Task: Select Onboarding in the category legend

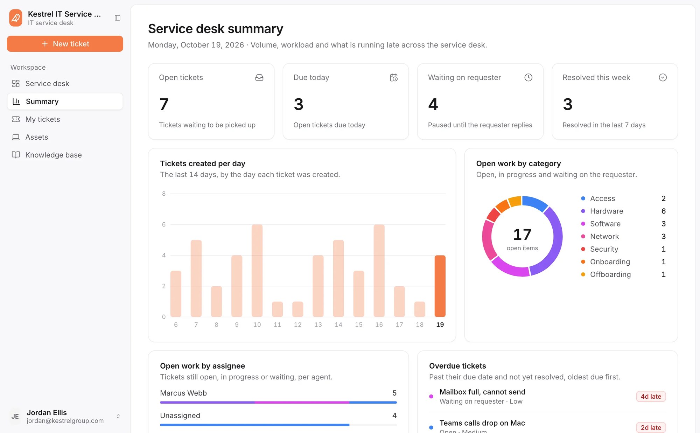Action: (x=623, y=261)
